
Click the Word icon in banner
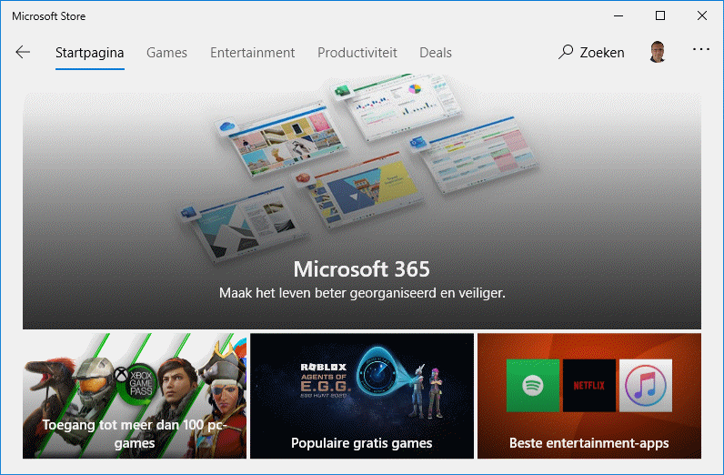(188, 214)
